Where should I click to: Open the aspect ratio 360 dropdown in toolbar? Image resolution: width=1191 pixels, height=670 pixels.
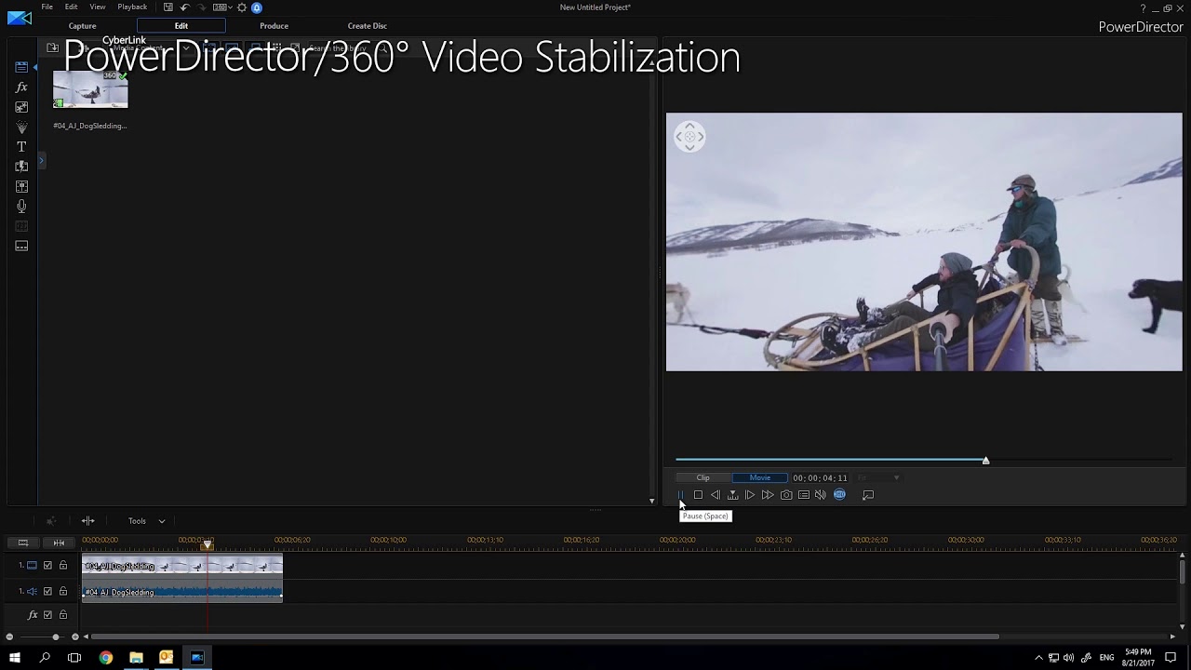click(x=222, y=7)
